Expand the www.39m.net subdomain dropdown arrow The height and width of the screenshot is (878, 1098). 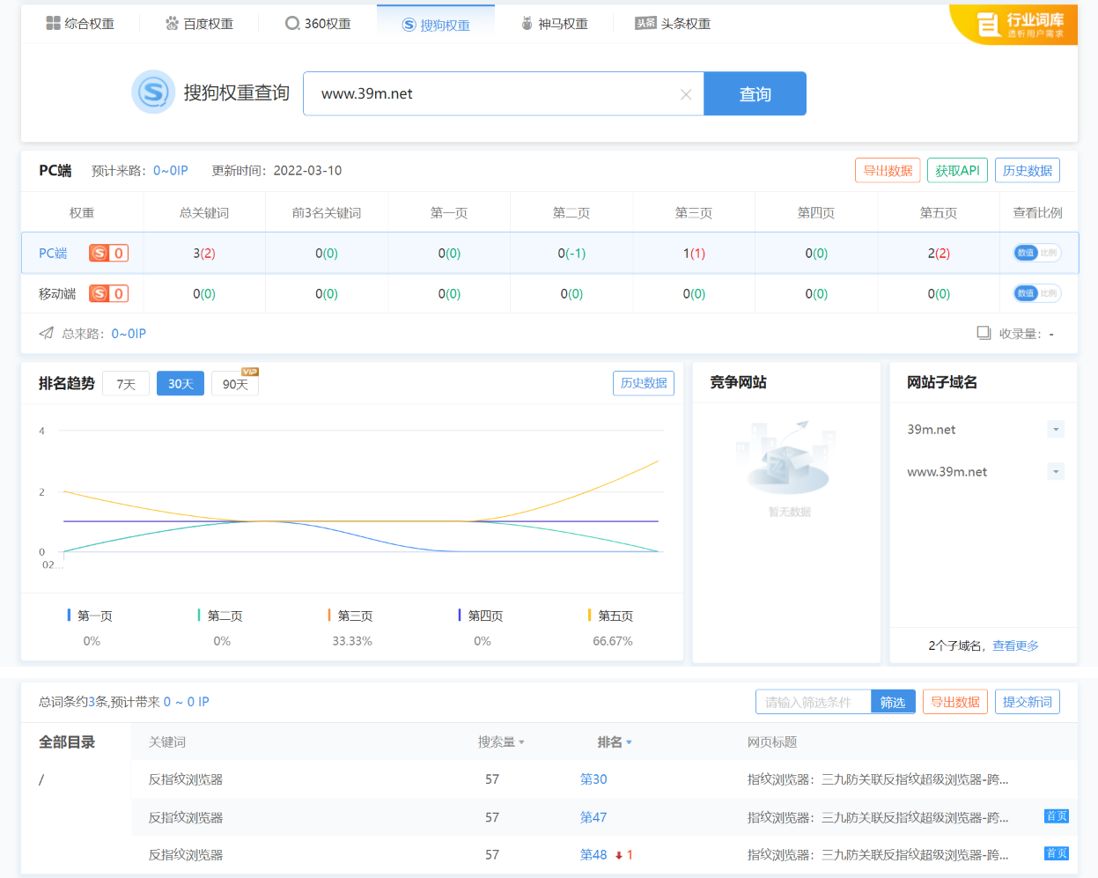click(x=1056, y=472)
